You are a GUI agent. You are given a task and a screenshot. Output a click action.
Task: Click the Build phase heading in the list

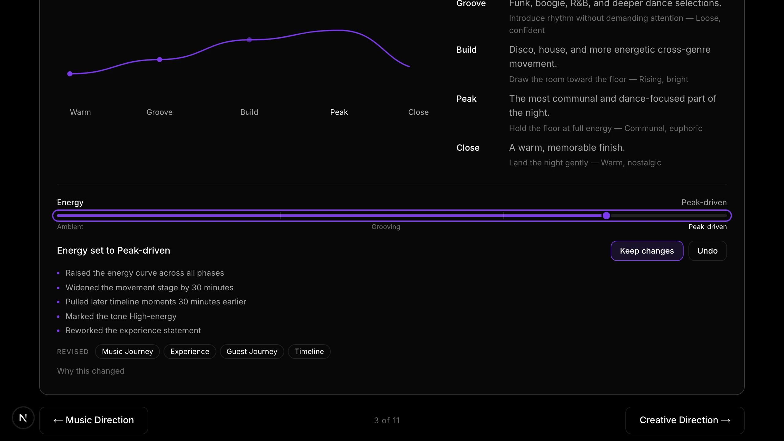click(x=466, y=50)
